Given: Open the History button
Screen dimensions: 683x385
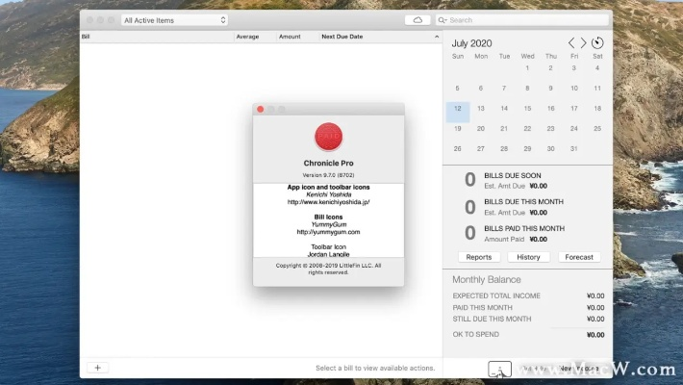Looking at the screenshot, I should click(528, 257).
